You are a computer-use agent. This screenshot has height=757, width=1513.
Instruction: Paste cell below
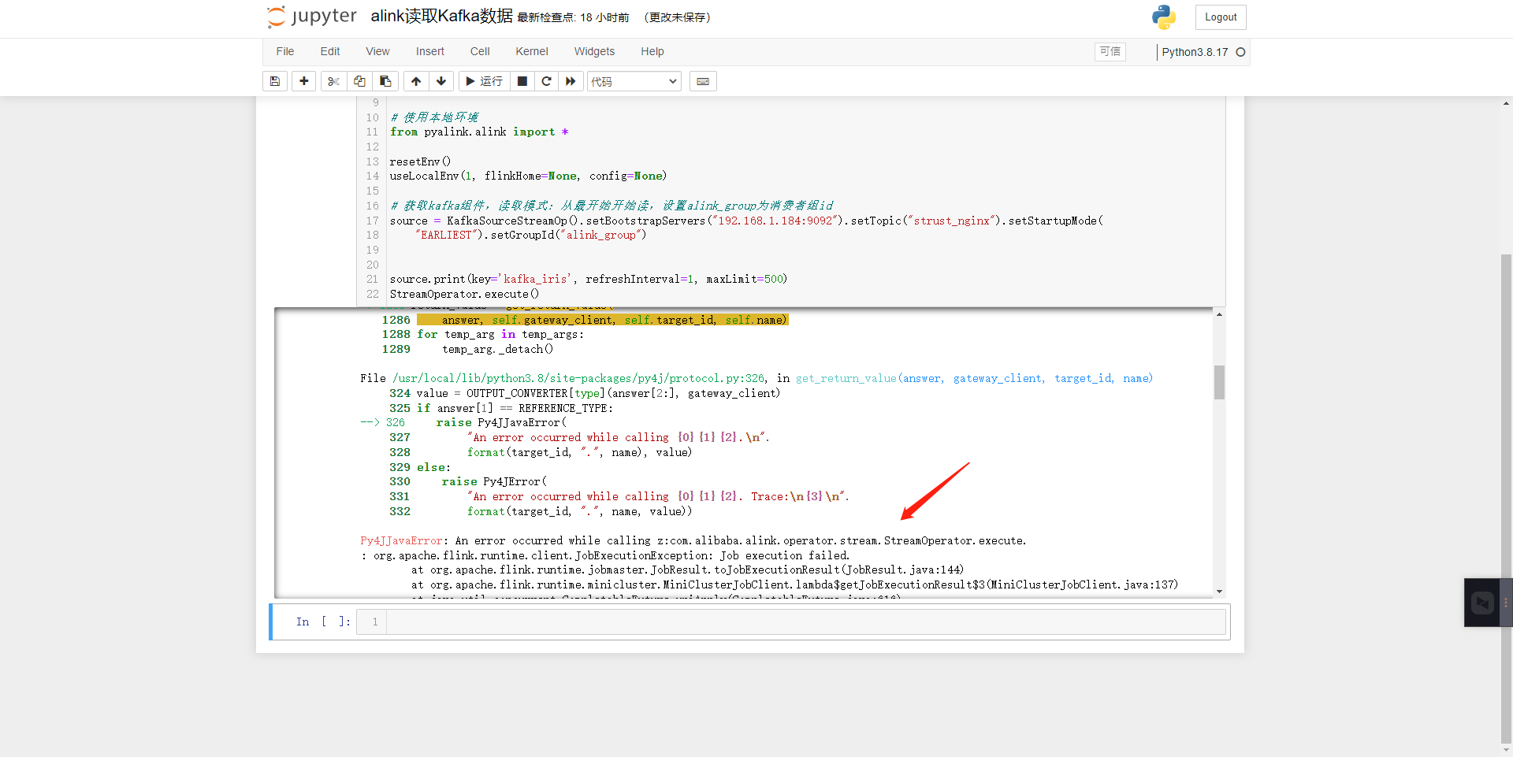385,81
